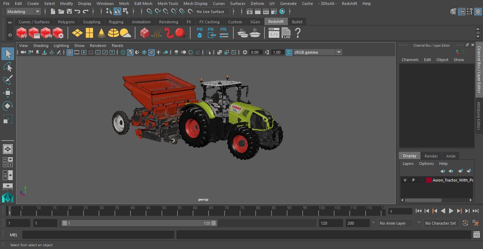Open Redshift script feedback window icon

point(274,33)
